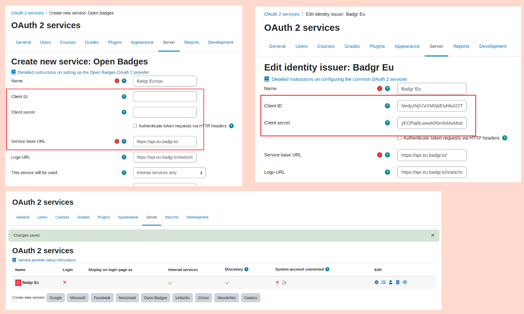Open Client secret help in Create new service form
This screenshot has height=314, width=524.
tap(124, 112)
